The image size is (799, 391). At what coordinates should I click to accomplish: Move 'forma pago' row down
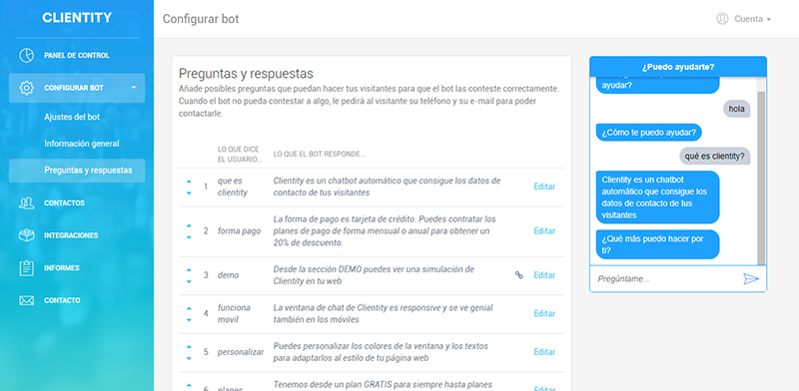tap(189, 237)
